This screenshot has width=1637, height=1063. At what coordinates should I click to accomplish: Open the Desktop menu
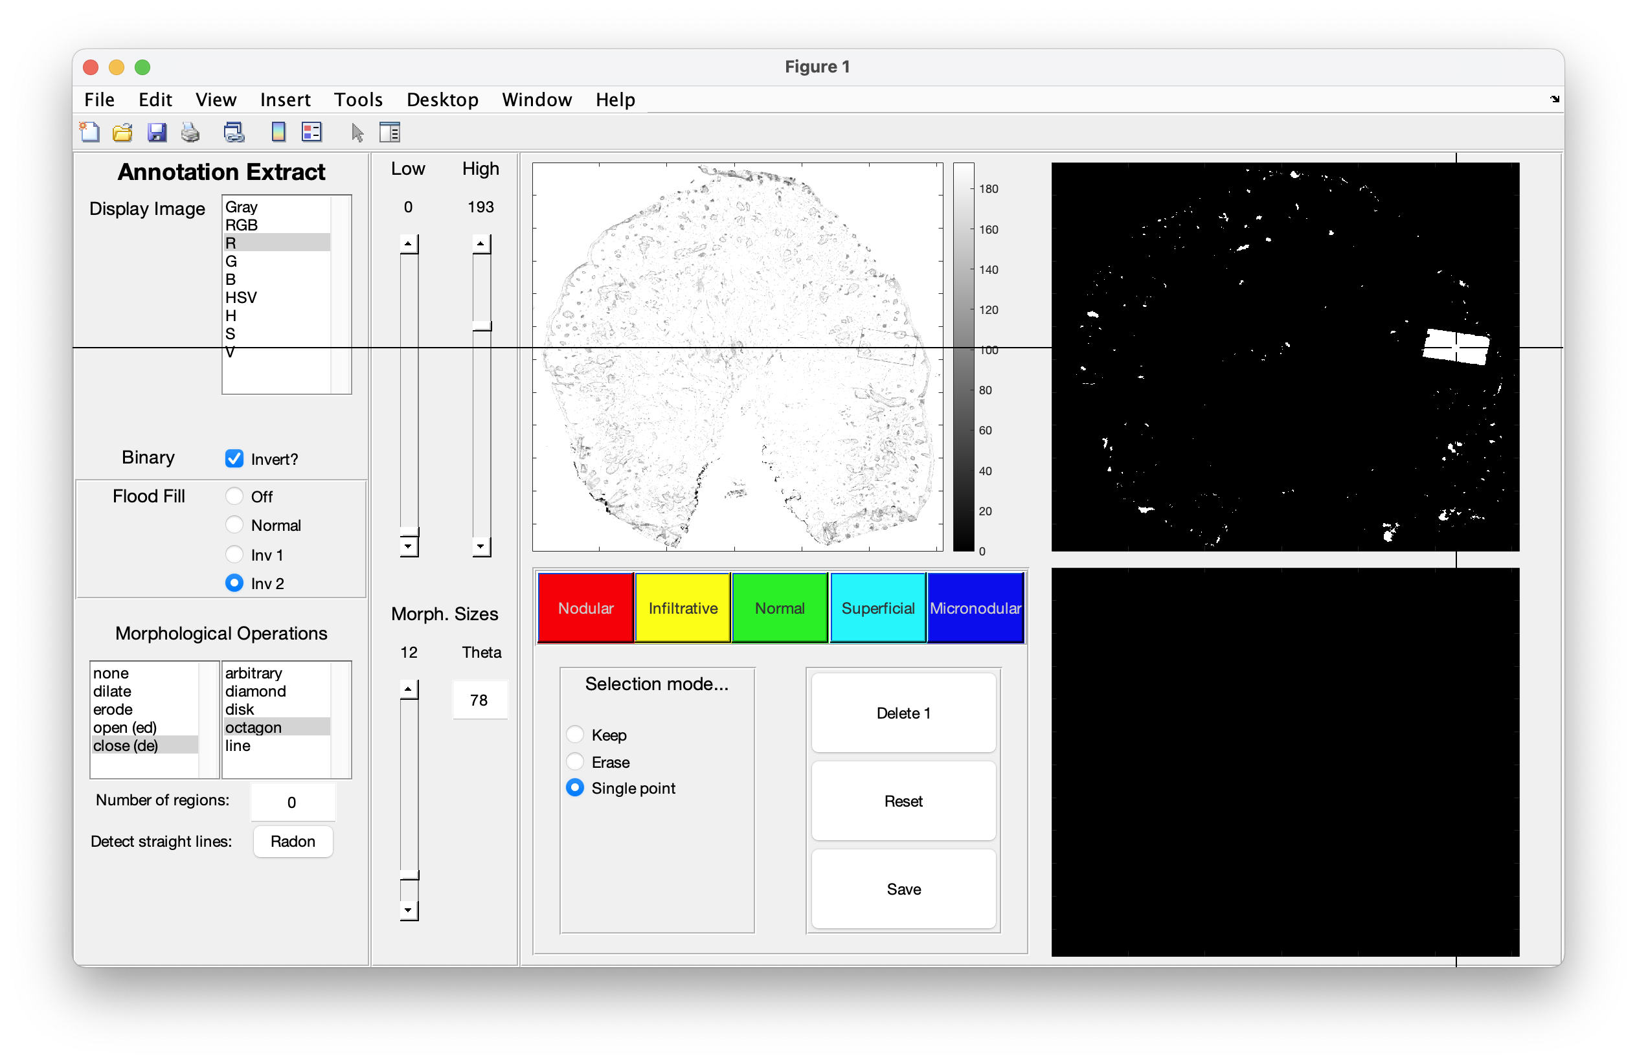[x=442, y=100]
